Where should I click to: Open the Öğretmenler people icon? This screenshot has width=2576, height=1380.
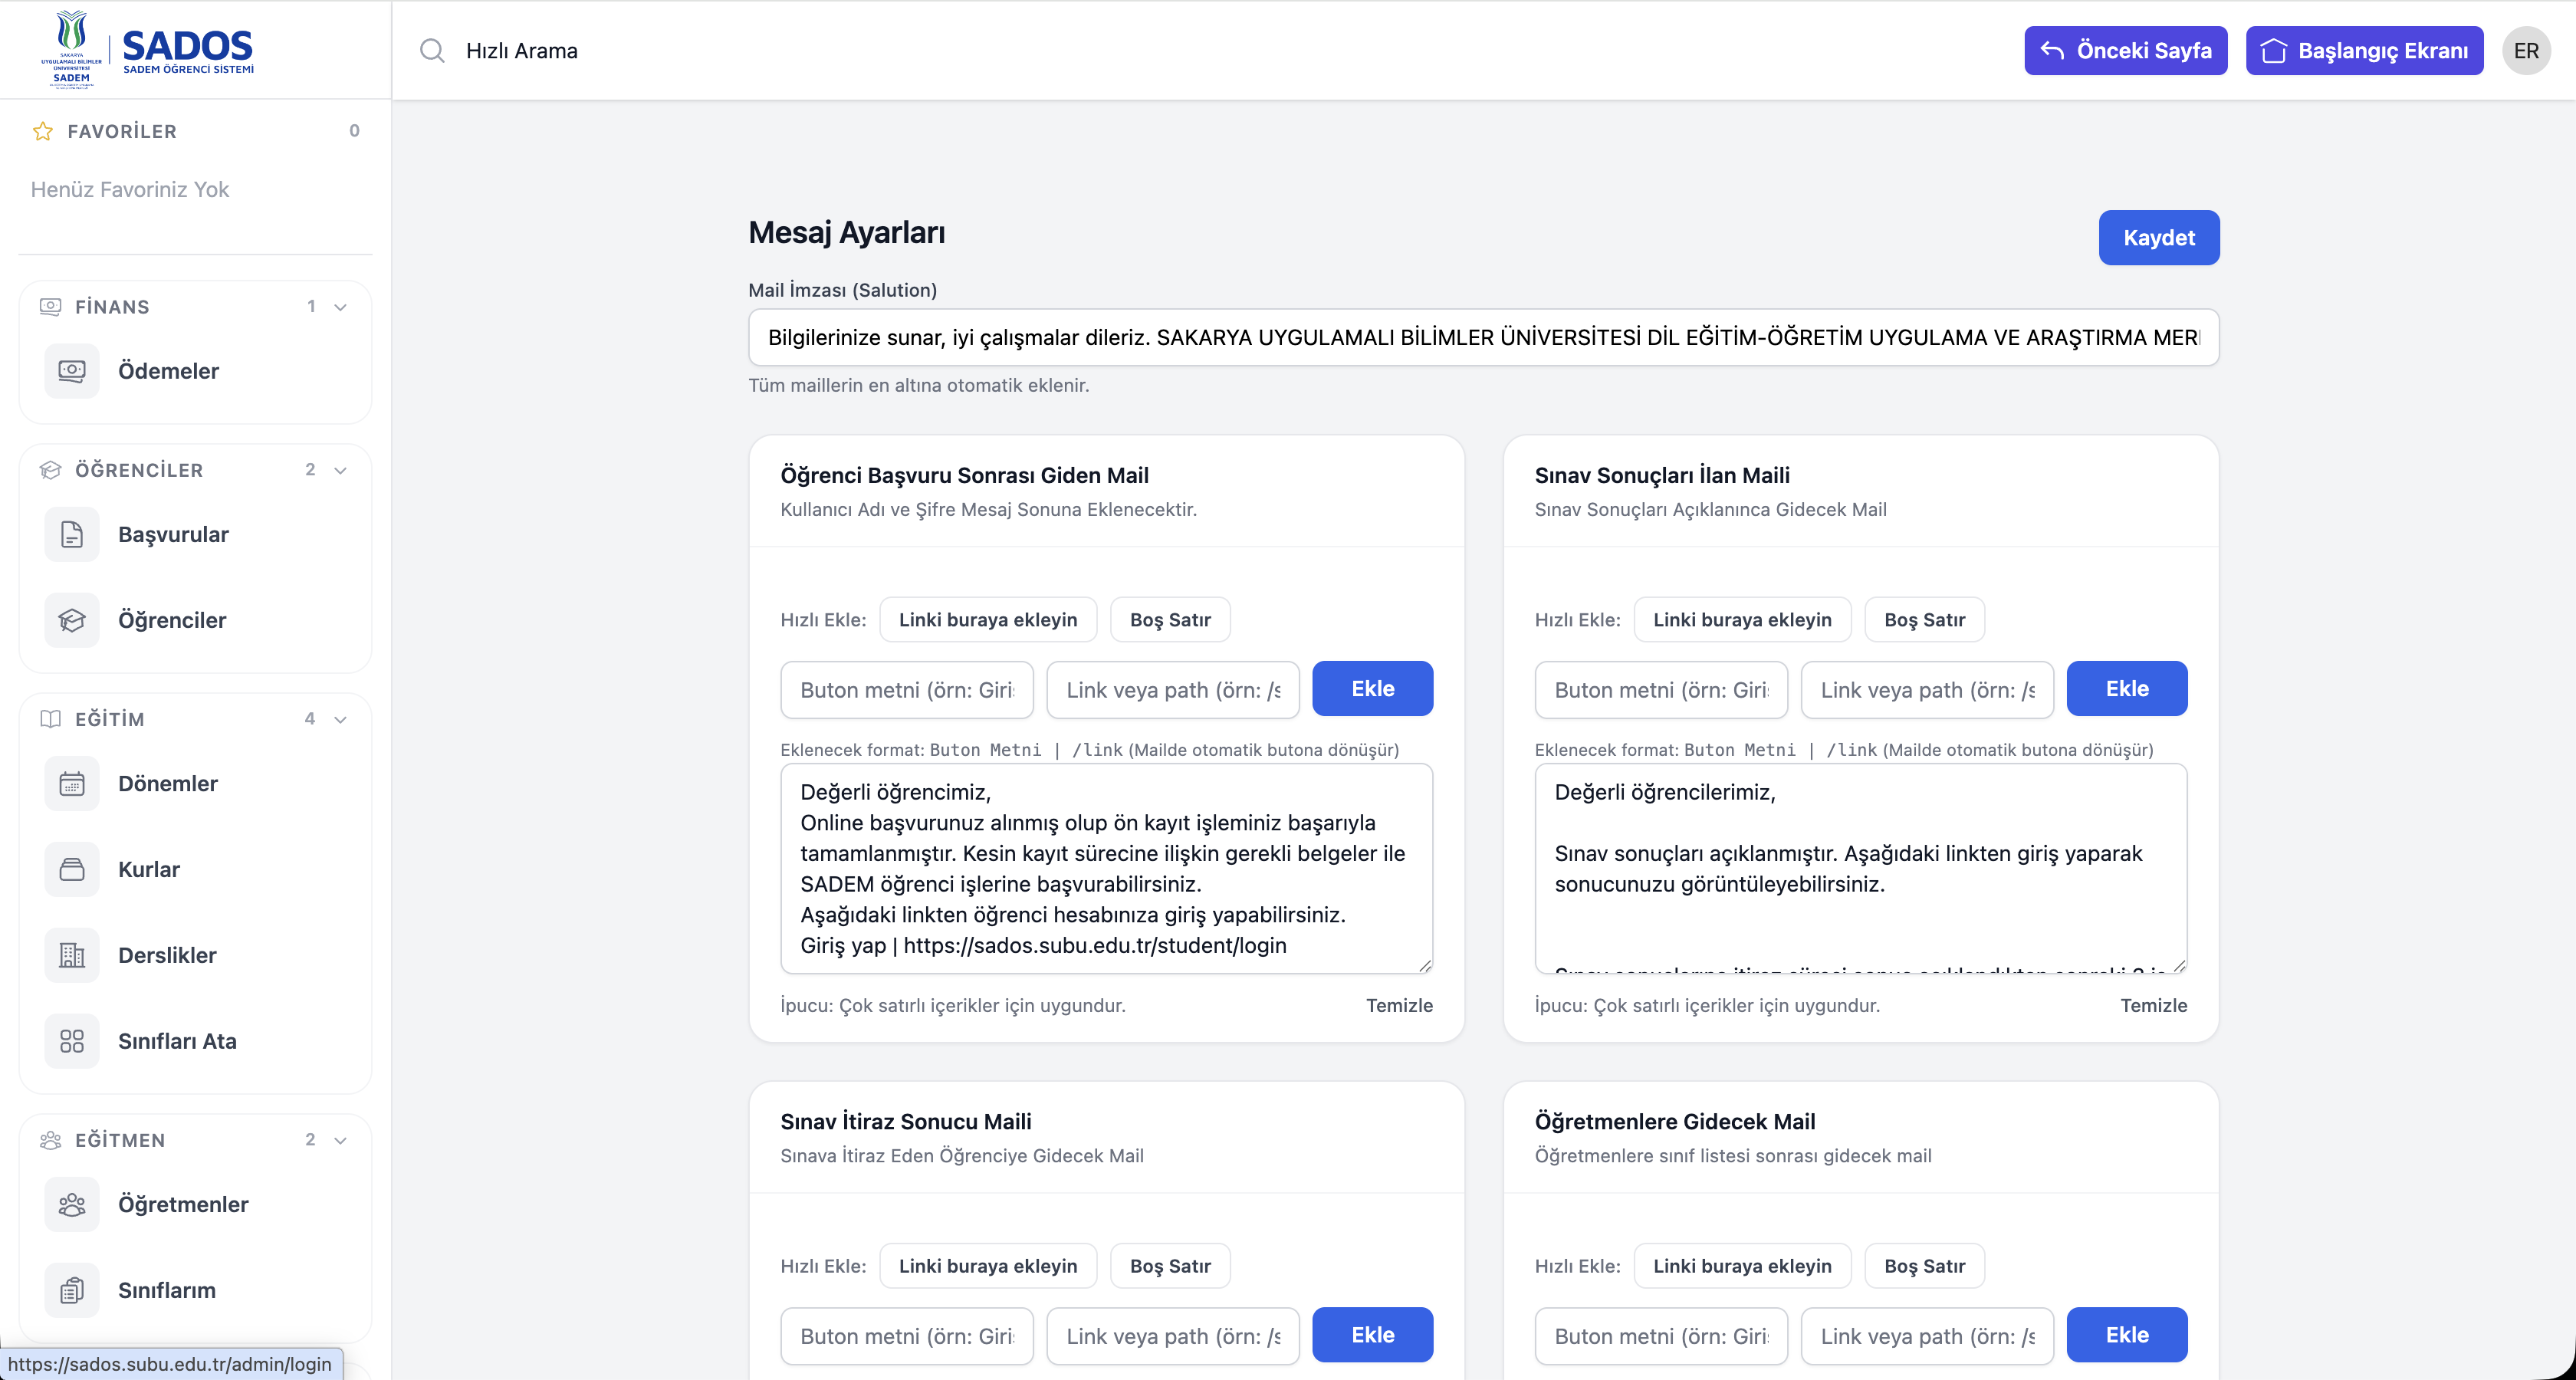[x=72, y=1204]
